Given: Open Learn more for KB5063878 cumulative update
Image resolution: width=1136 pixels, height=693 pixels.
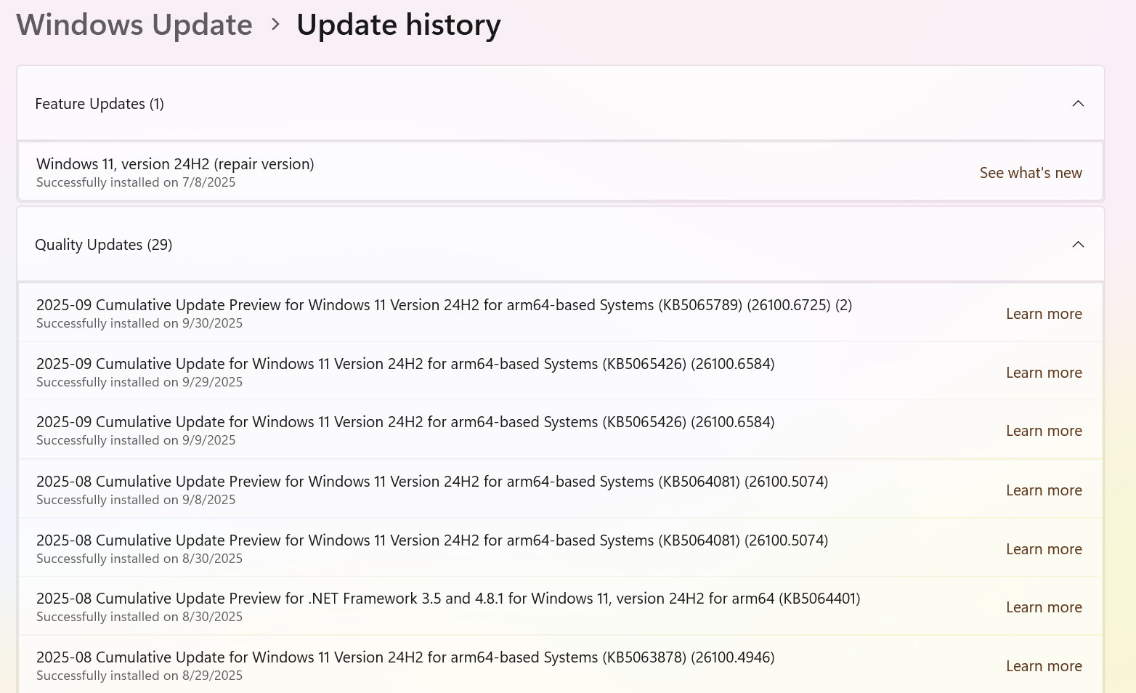Looking at the screenshot, I should 1044,665.
